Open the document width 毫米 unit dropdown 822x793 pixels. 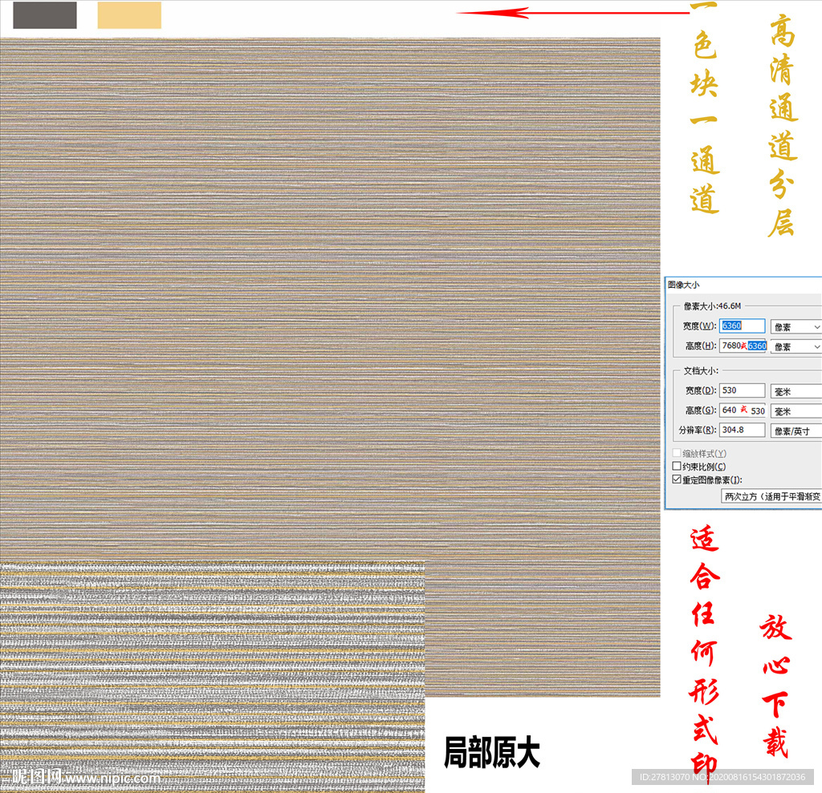click(796, 392)
